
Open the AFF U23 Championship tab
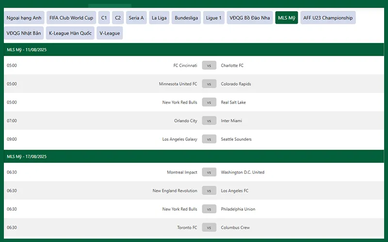coord(328,18)
